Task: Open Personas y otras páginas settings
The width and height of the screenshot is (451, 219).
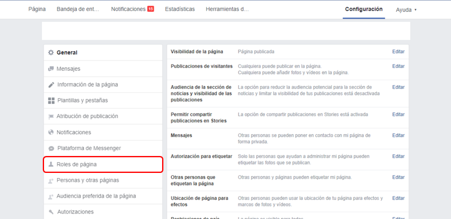Action: (103, 180)
